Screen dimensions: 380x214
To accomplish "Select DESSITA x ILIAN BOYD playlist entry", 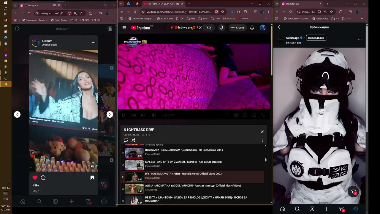I will click(192, 200).
